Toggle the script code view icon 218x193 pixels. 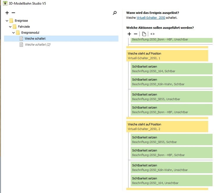coord(152,34)
